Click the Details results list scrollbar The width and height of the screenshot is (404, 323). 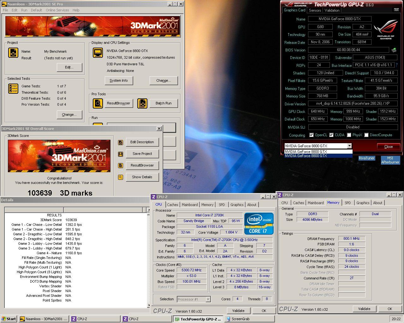tap(148, 257)
